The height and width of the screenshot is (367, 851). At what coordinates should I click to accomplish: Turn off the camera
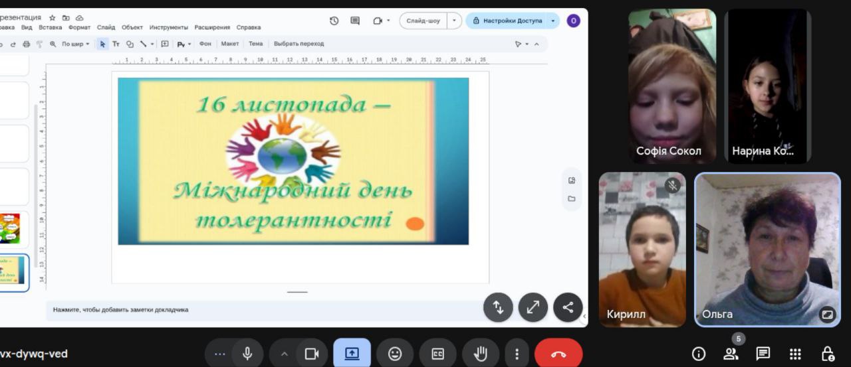coord(311,354)
